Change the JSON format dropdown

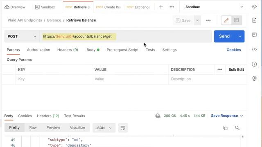click(x=104, y=128)
